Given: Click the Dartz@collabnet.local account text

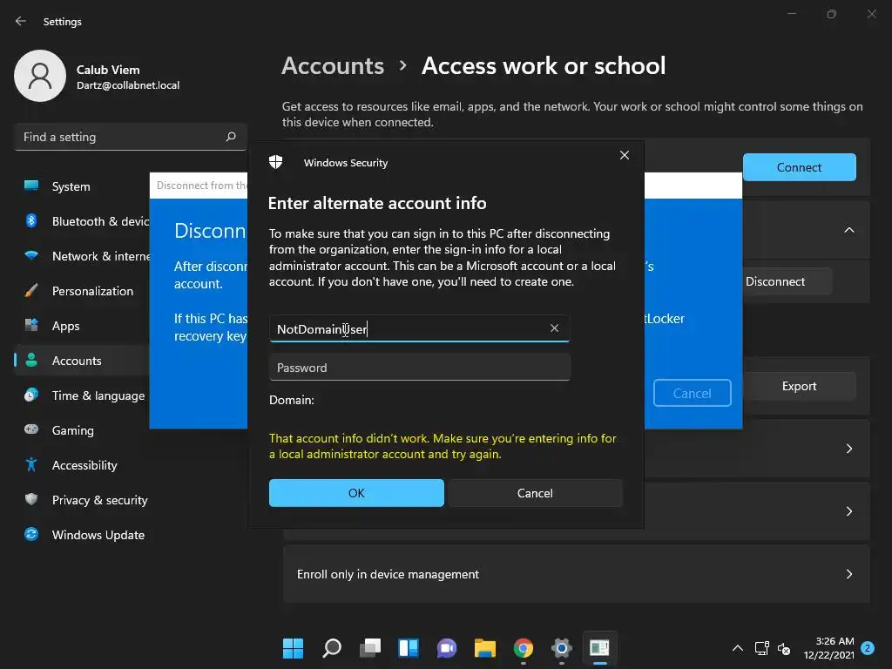Looking at the screenshot, I should pos(128,85).
